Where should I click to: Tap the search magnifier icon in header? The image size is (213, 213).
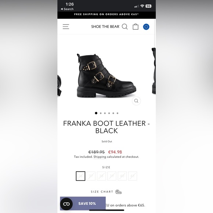125,26
